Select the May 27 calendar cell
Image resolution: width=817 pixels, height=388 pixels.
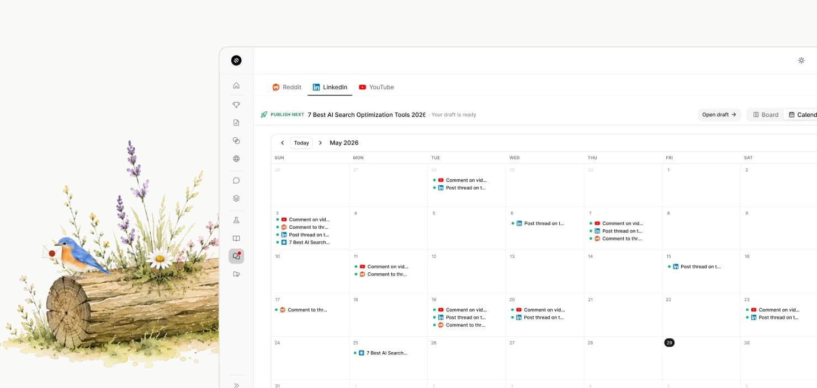point(545,358)
